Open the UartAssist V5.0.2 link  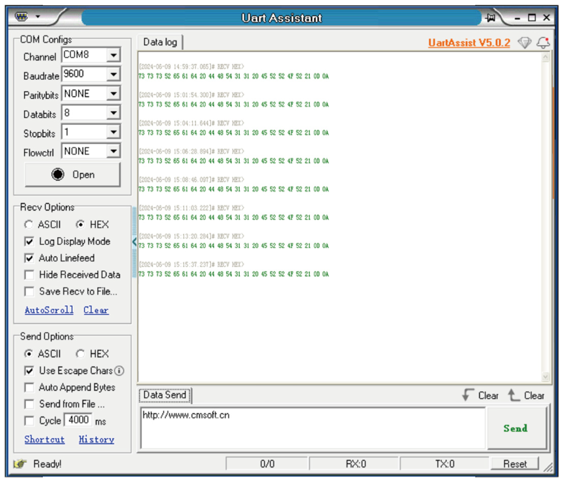pyautogui.click(x=469, y=43)
